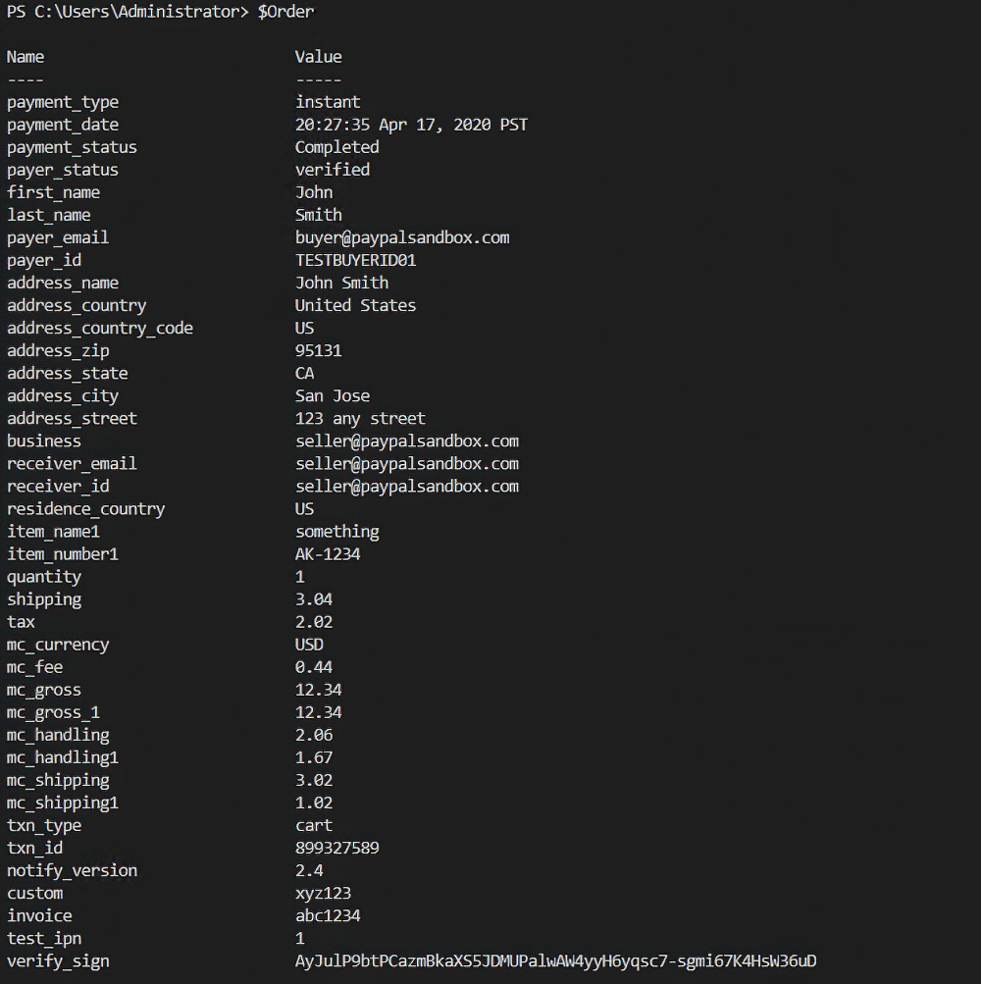Screen dimensions: 981x984
Task: Click the San Jose city value
Action: (333, 395)
